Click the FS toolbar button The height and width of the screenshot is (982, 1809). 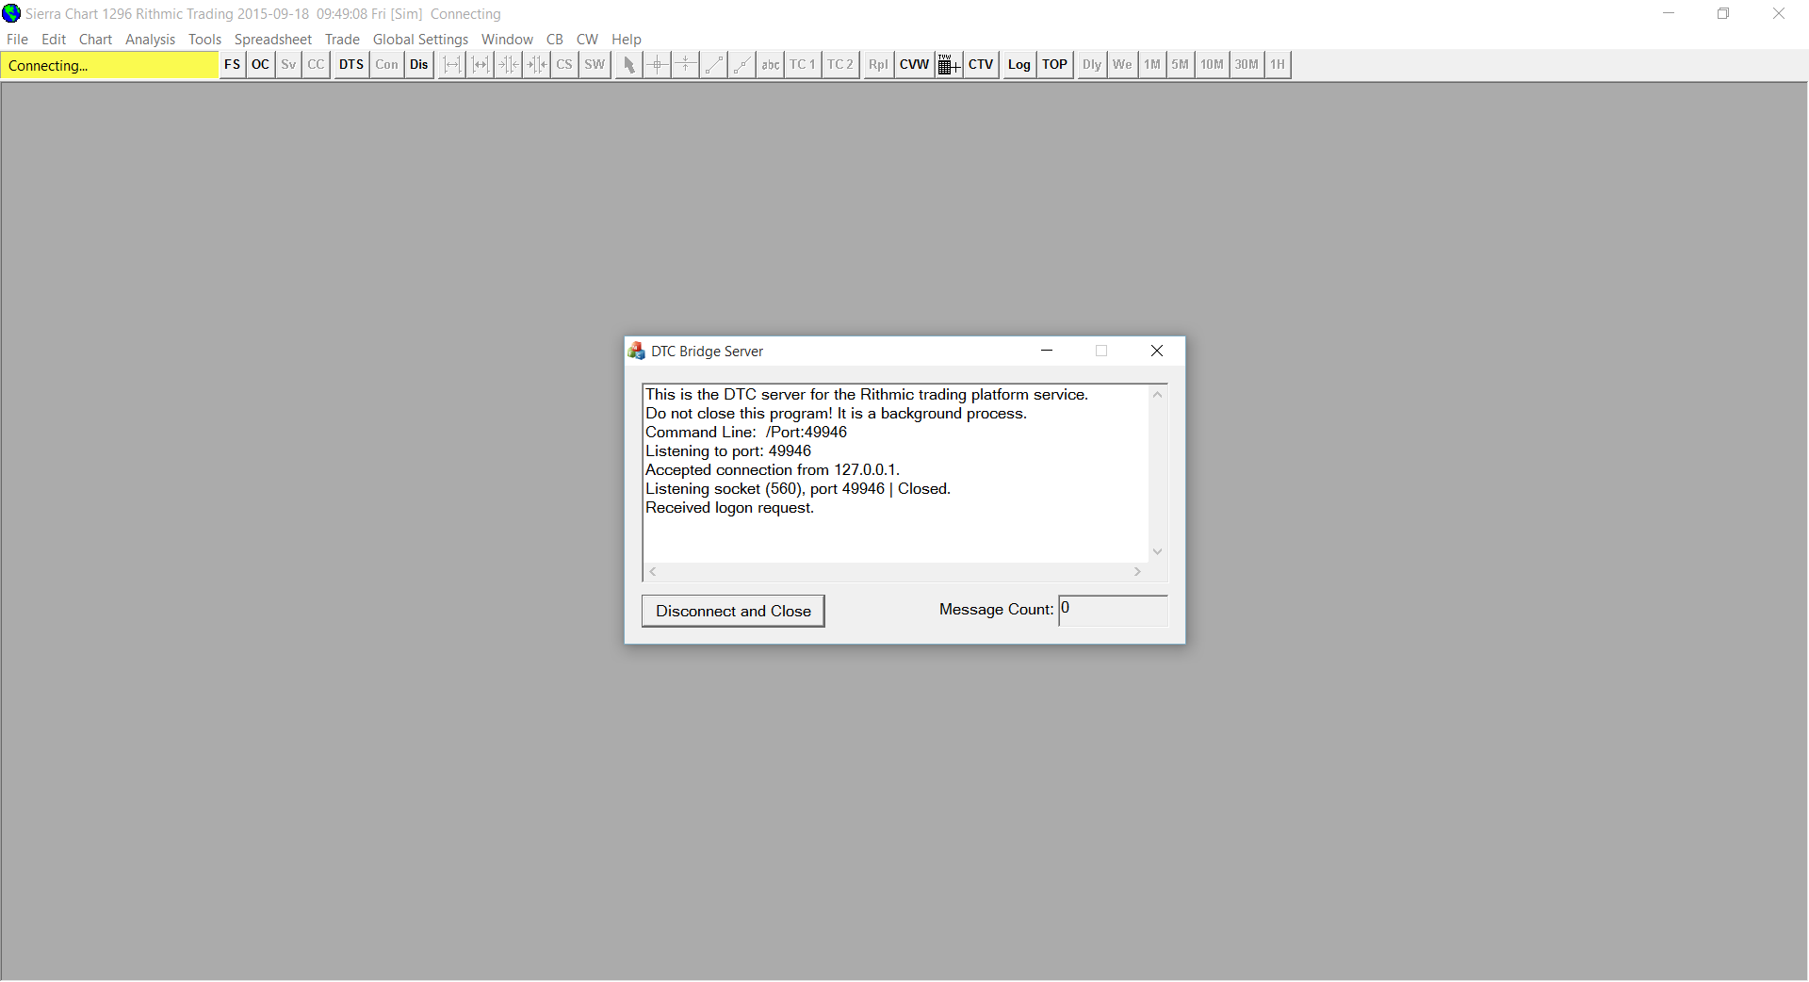coord(233,65)
